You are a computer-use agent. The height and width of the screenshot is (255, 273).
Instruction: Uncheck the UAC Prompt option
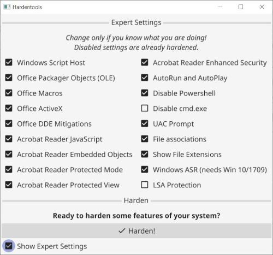[145, 123]
